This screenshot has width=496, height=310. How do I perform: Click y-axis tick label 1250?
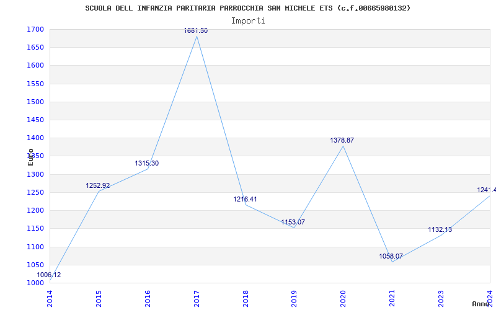[x=35, y=193]
